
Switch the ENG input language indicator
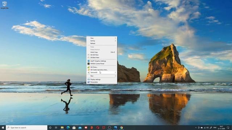[x=215, y=127]
